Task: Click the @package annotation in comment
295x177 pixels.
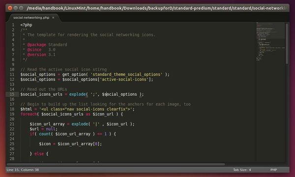Action: coord(37,45)
